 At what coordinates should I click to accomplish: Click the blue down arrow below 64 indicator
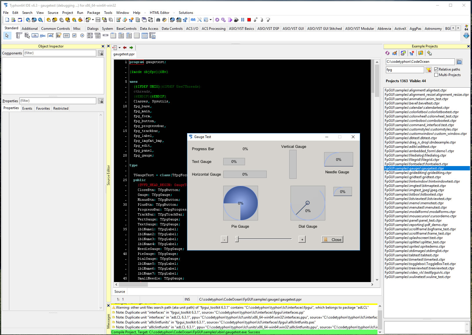pos(466,36)
